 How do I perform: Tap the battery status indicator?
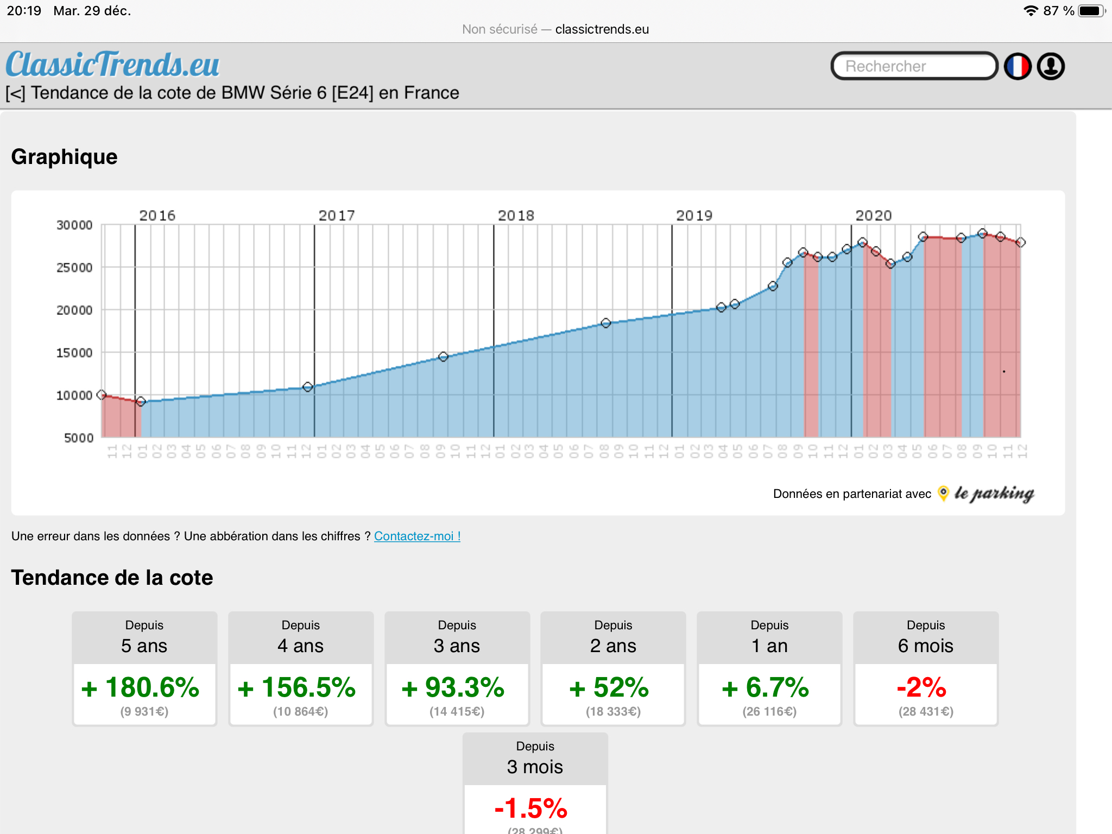click(x=1091, y=11)
